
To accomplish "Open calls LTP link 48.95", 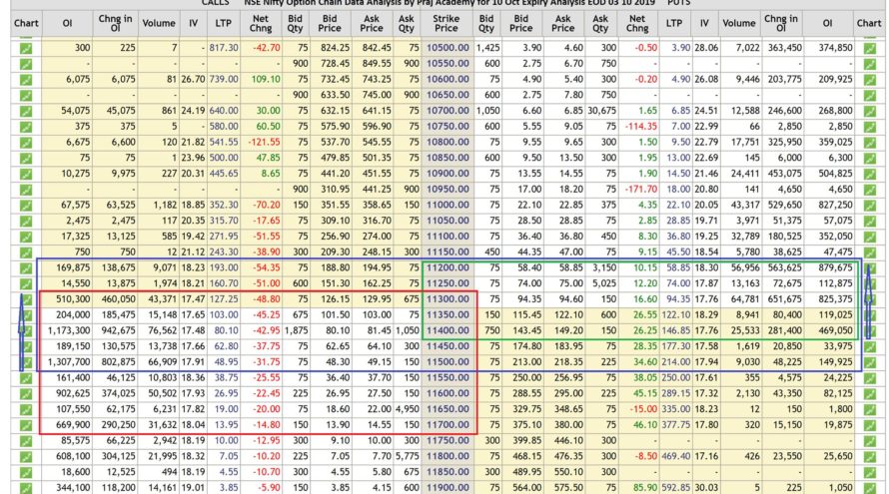I will coord(226,362).
